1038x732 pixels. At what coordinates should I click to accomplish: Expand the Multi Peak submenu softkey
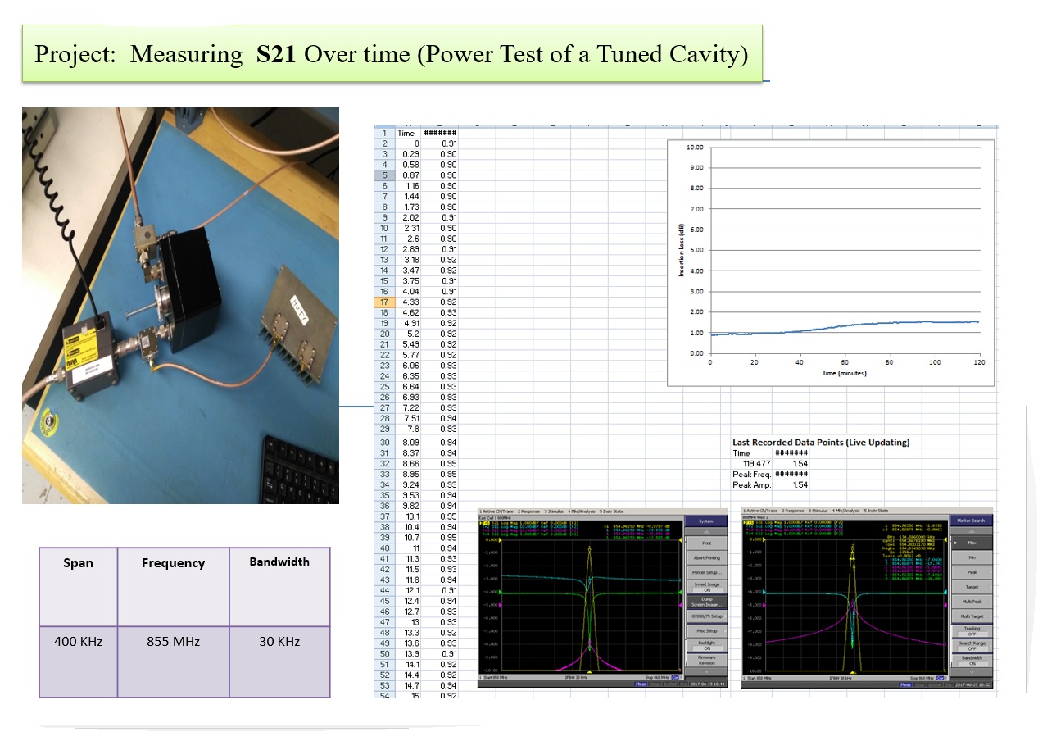(971, 602)
